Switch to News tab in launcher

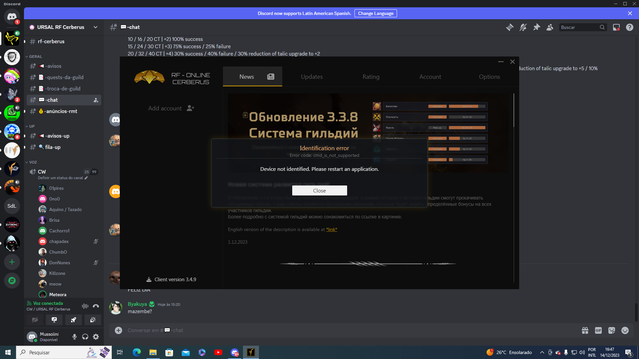pos(253,77)
